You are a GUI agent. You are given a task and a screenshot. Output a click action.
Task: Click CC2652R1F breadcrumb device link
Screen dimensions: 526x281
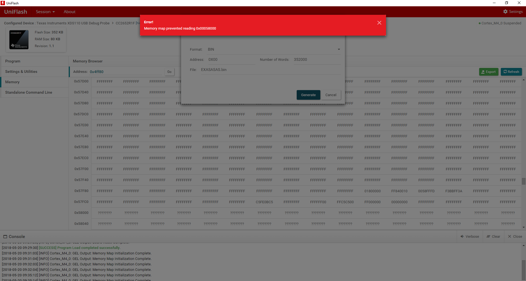tap(125, 23)
